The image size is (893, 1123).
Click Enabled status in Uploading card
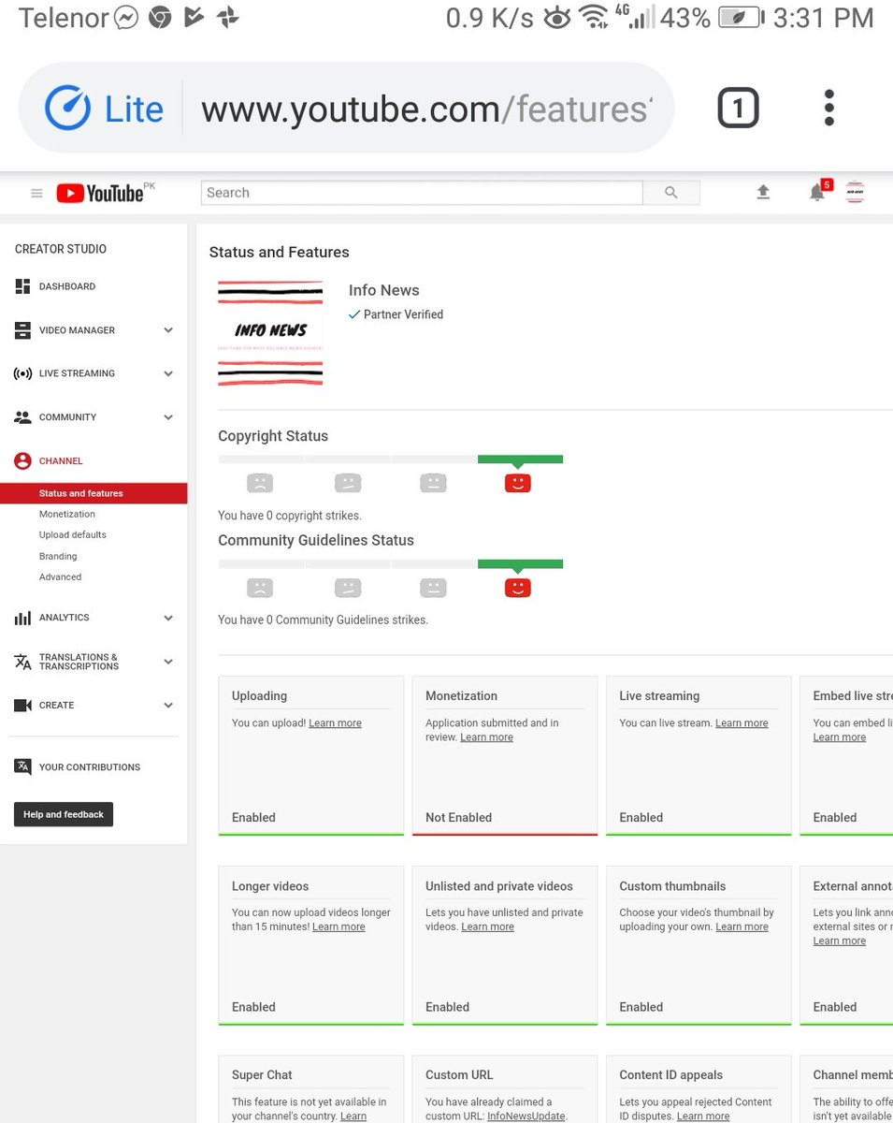pos(253,817)
